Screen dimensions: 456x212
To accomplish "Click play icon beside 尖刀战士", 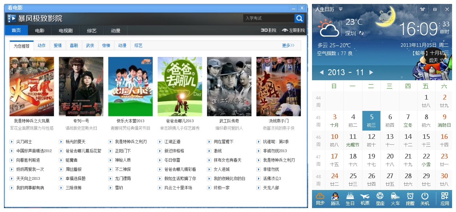I will [12, 142].
